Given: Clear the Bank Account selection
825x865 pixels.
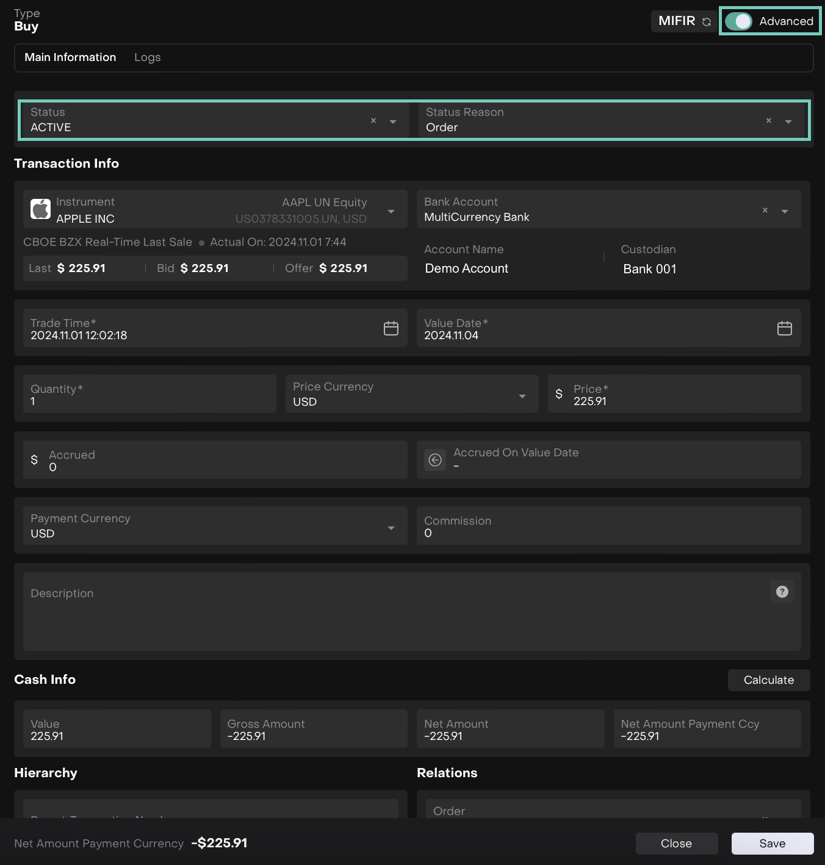Looking at the screenshot, I should coord(765,210).
